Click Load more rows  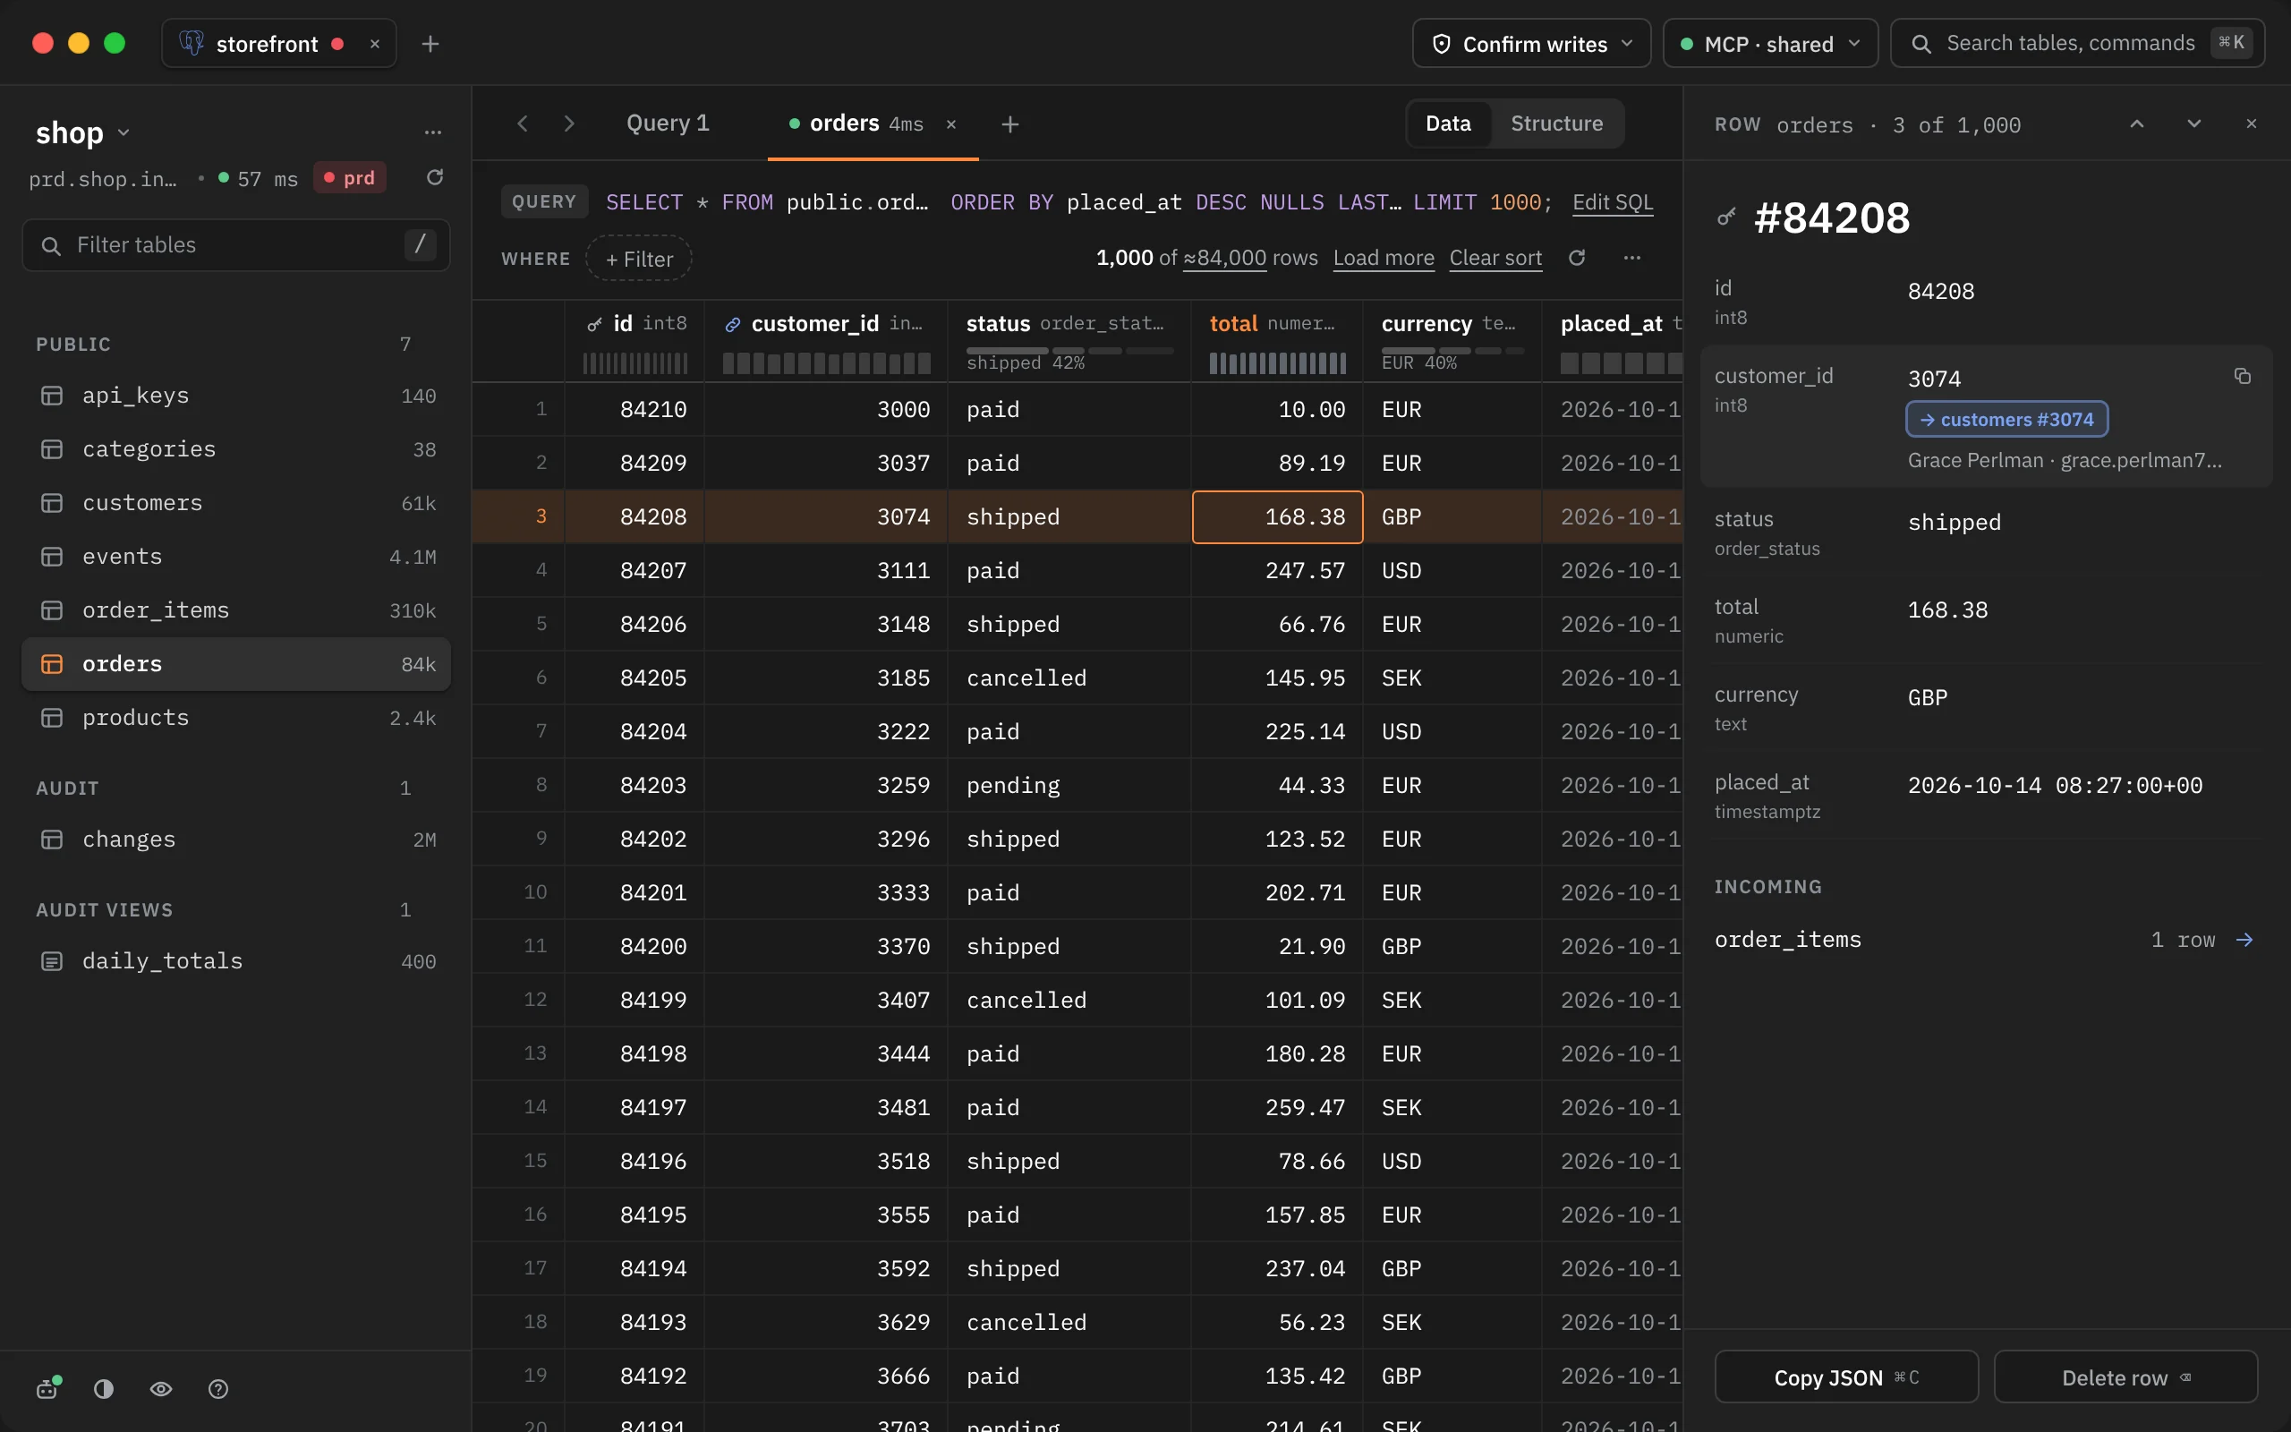pyautogui.click(x=1384, y=258)
